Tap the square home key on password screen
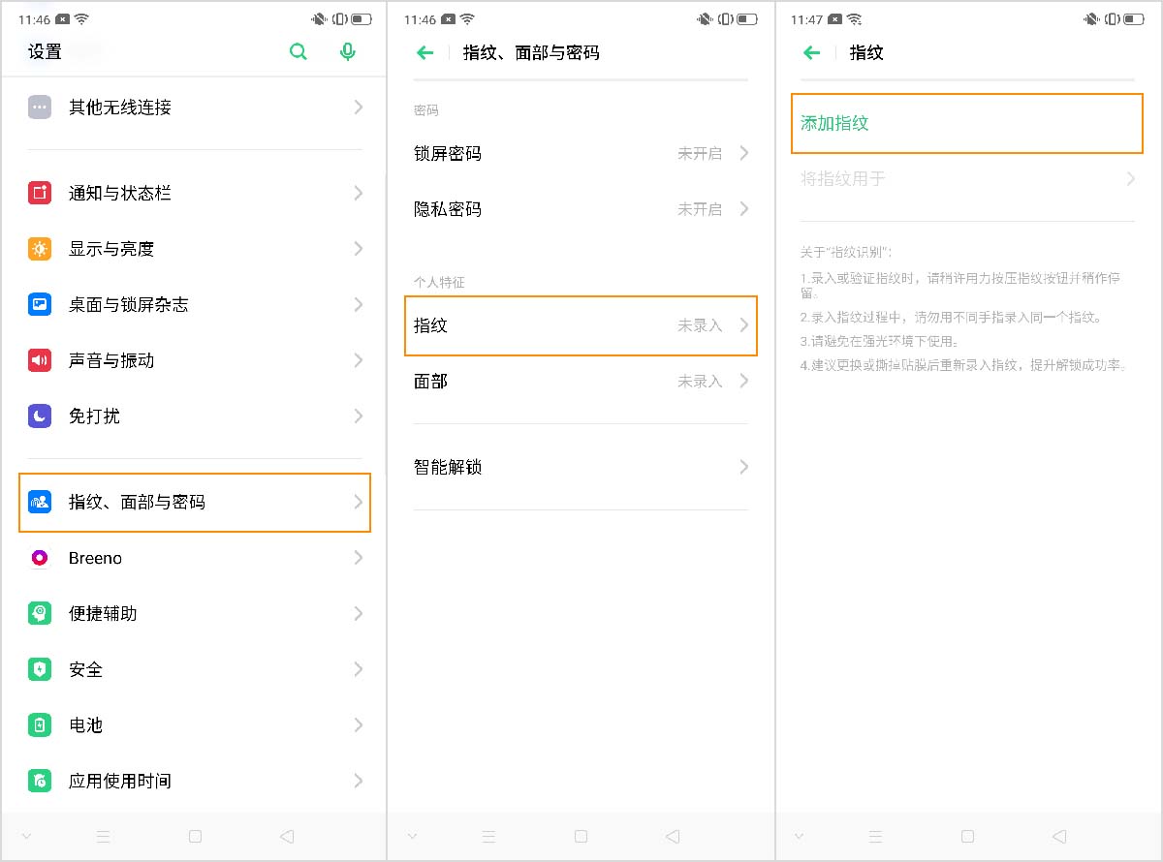Viewport: 1163px width, 862px height. pos(581,836)
